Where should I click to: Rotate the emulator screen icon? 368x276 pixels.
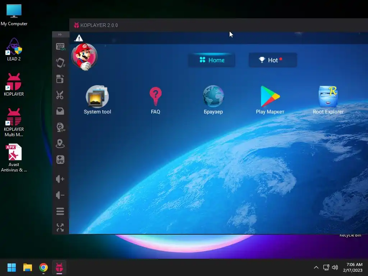tap(60, 79)
